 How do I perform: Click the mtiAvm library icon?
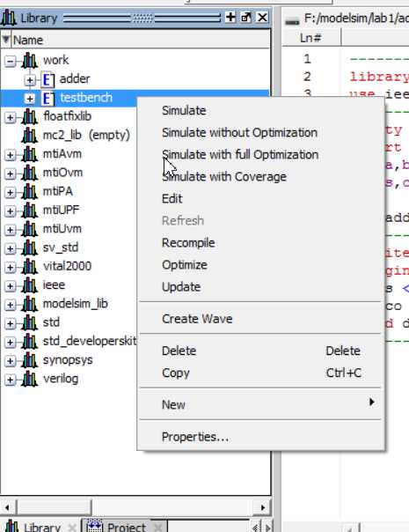[x=30, y=154]
